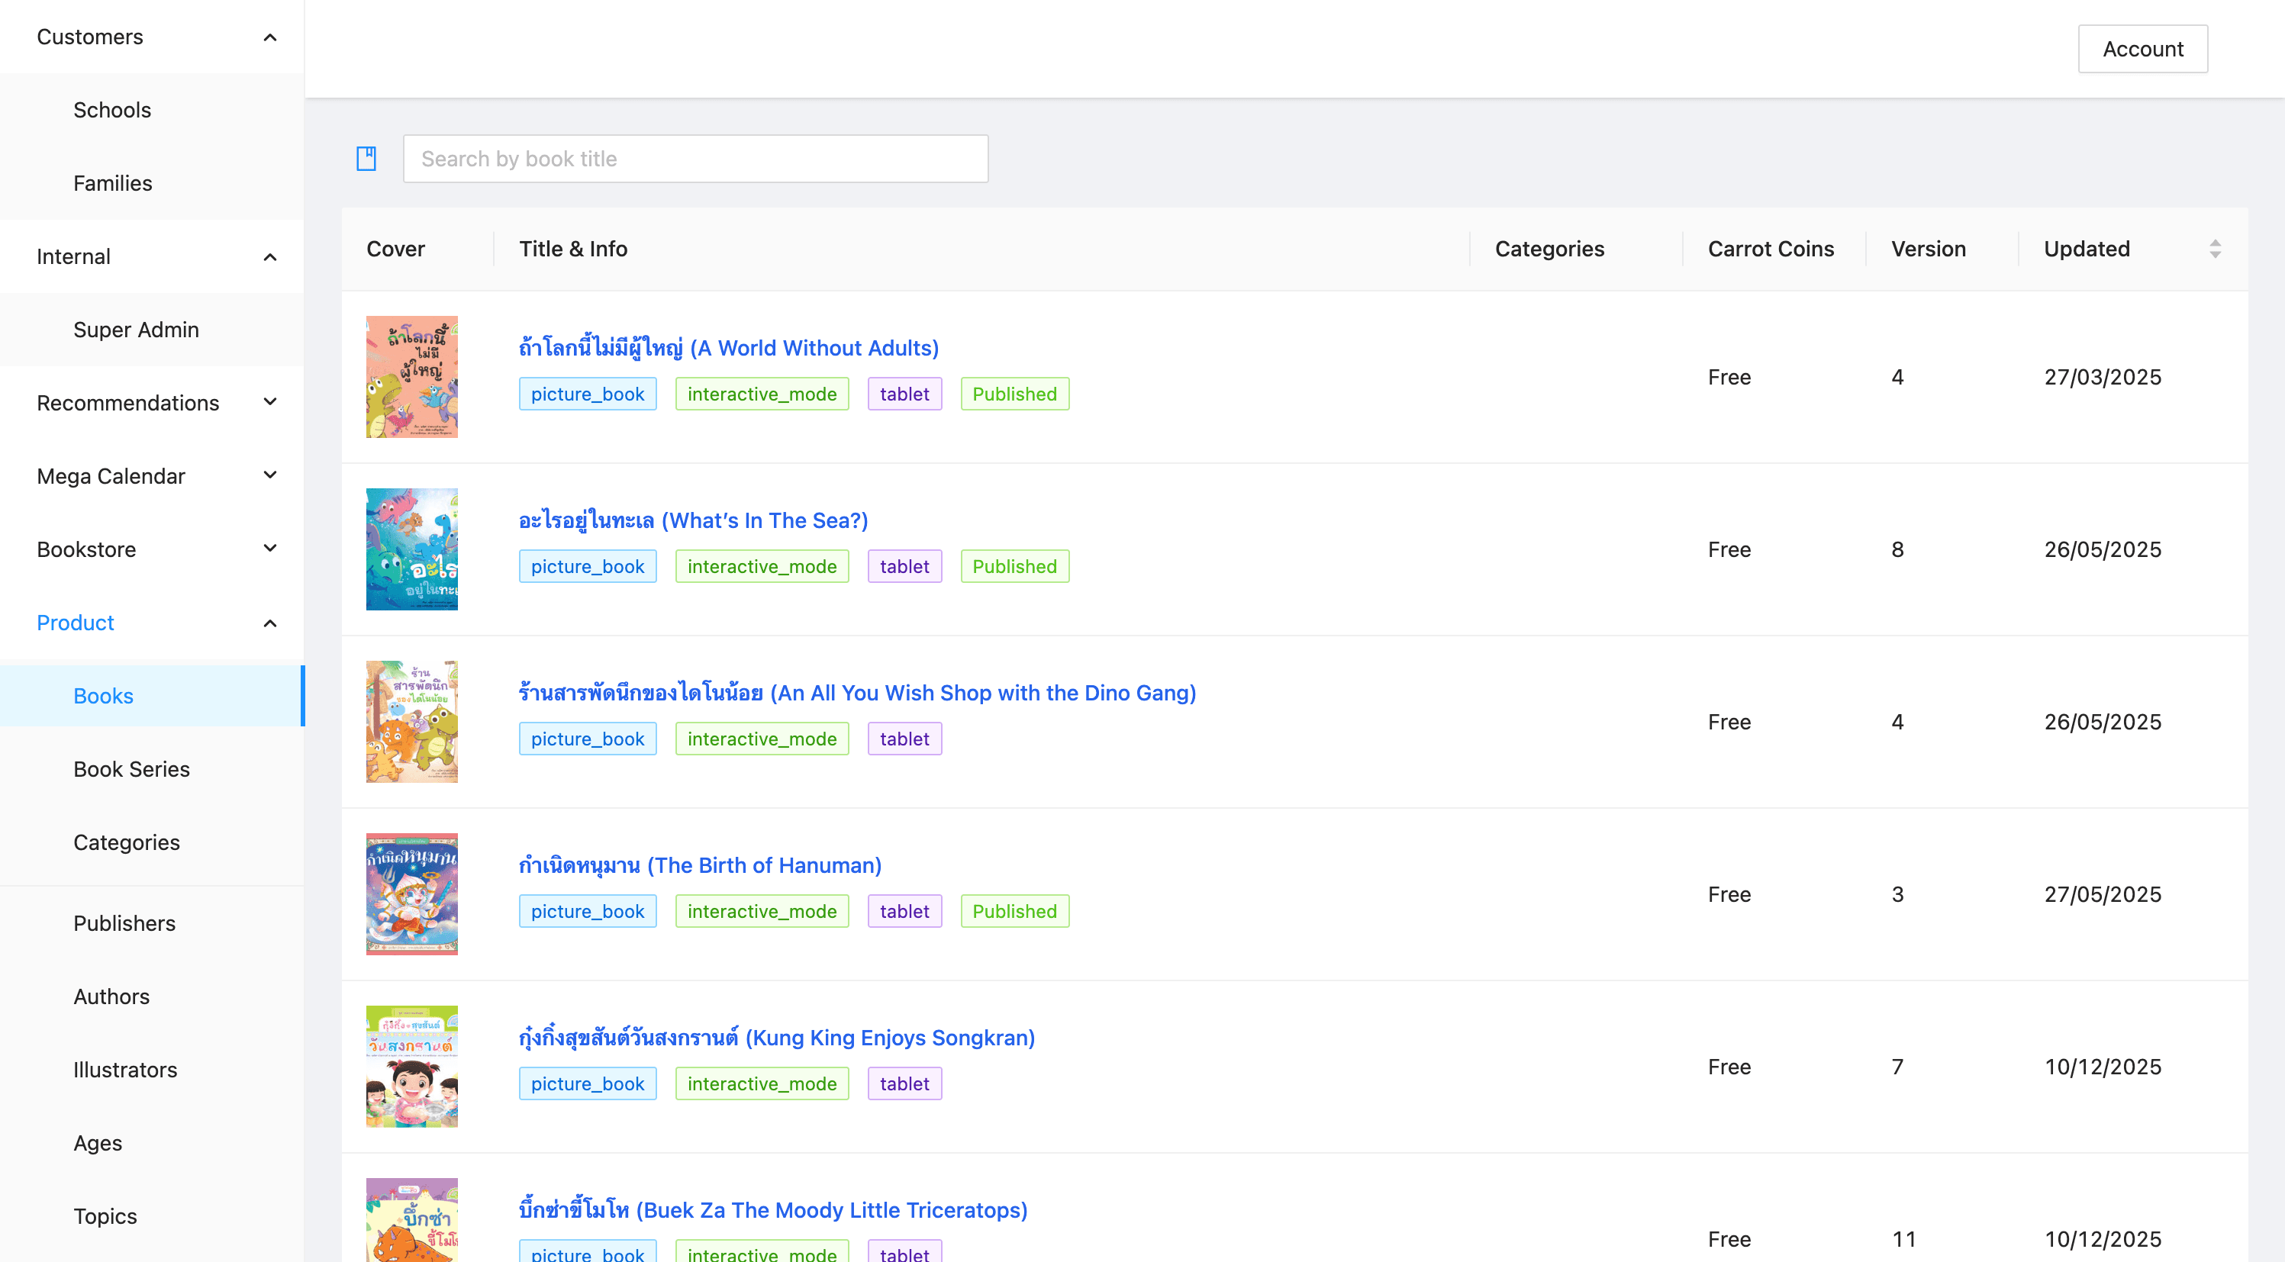Sort descending using the Updated column down arrow

click(2215, 256)
